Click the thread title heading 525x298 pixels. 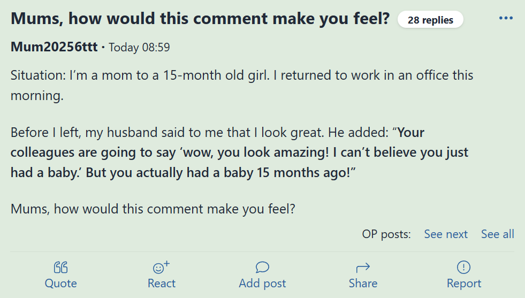[x=200, y=18]
